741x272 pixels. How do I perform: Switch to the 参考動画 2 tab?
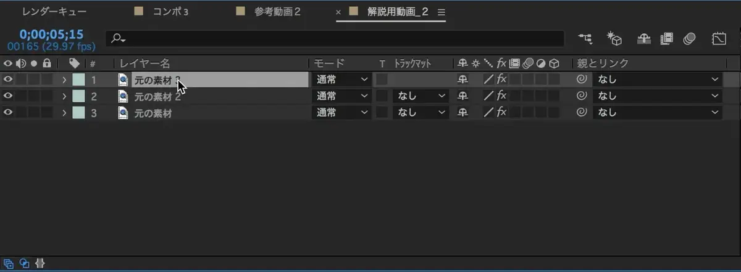click(277, 12)
